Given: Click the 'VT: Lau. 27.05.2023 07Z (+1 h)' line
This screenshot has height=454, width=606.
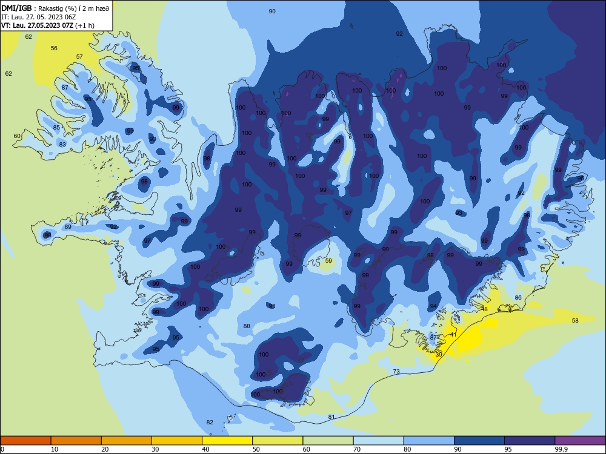Looking at the screenshot, I should click(x=48, y=25).
